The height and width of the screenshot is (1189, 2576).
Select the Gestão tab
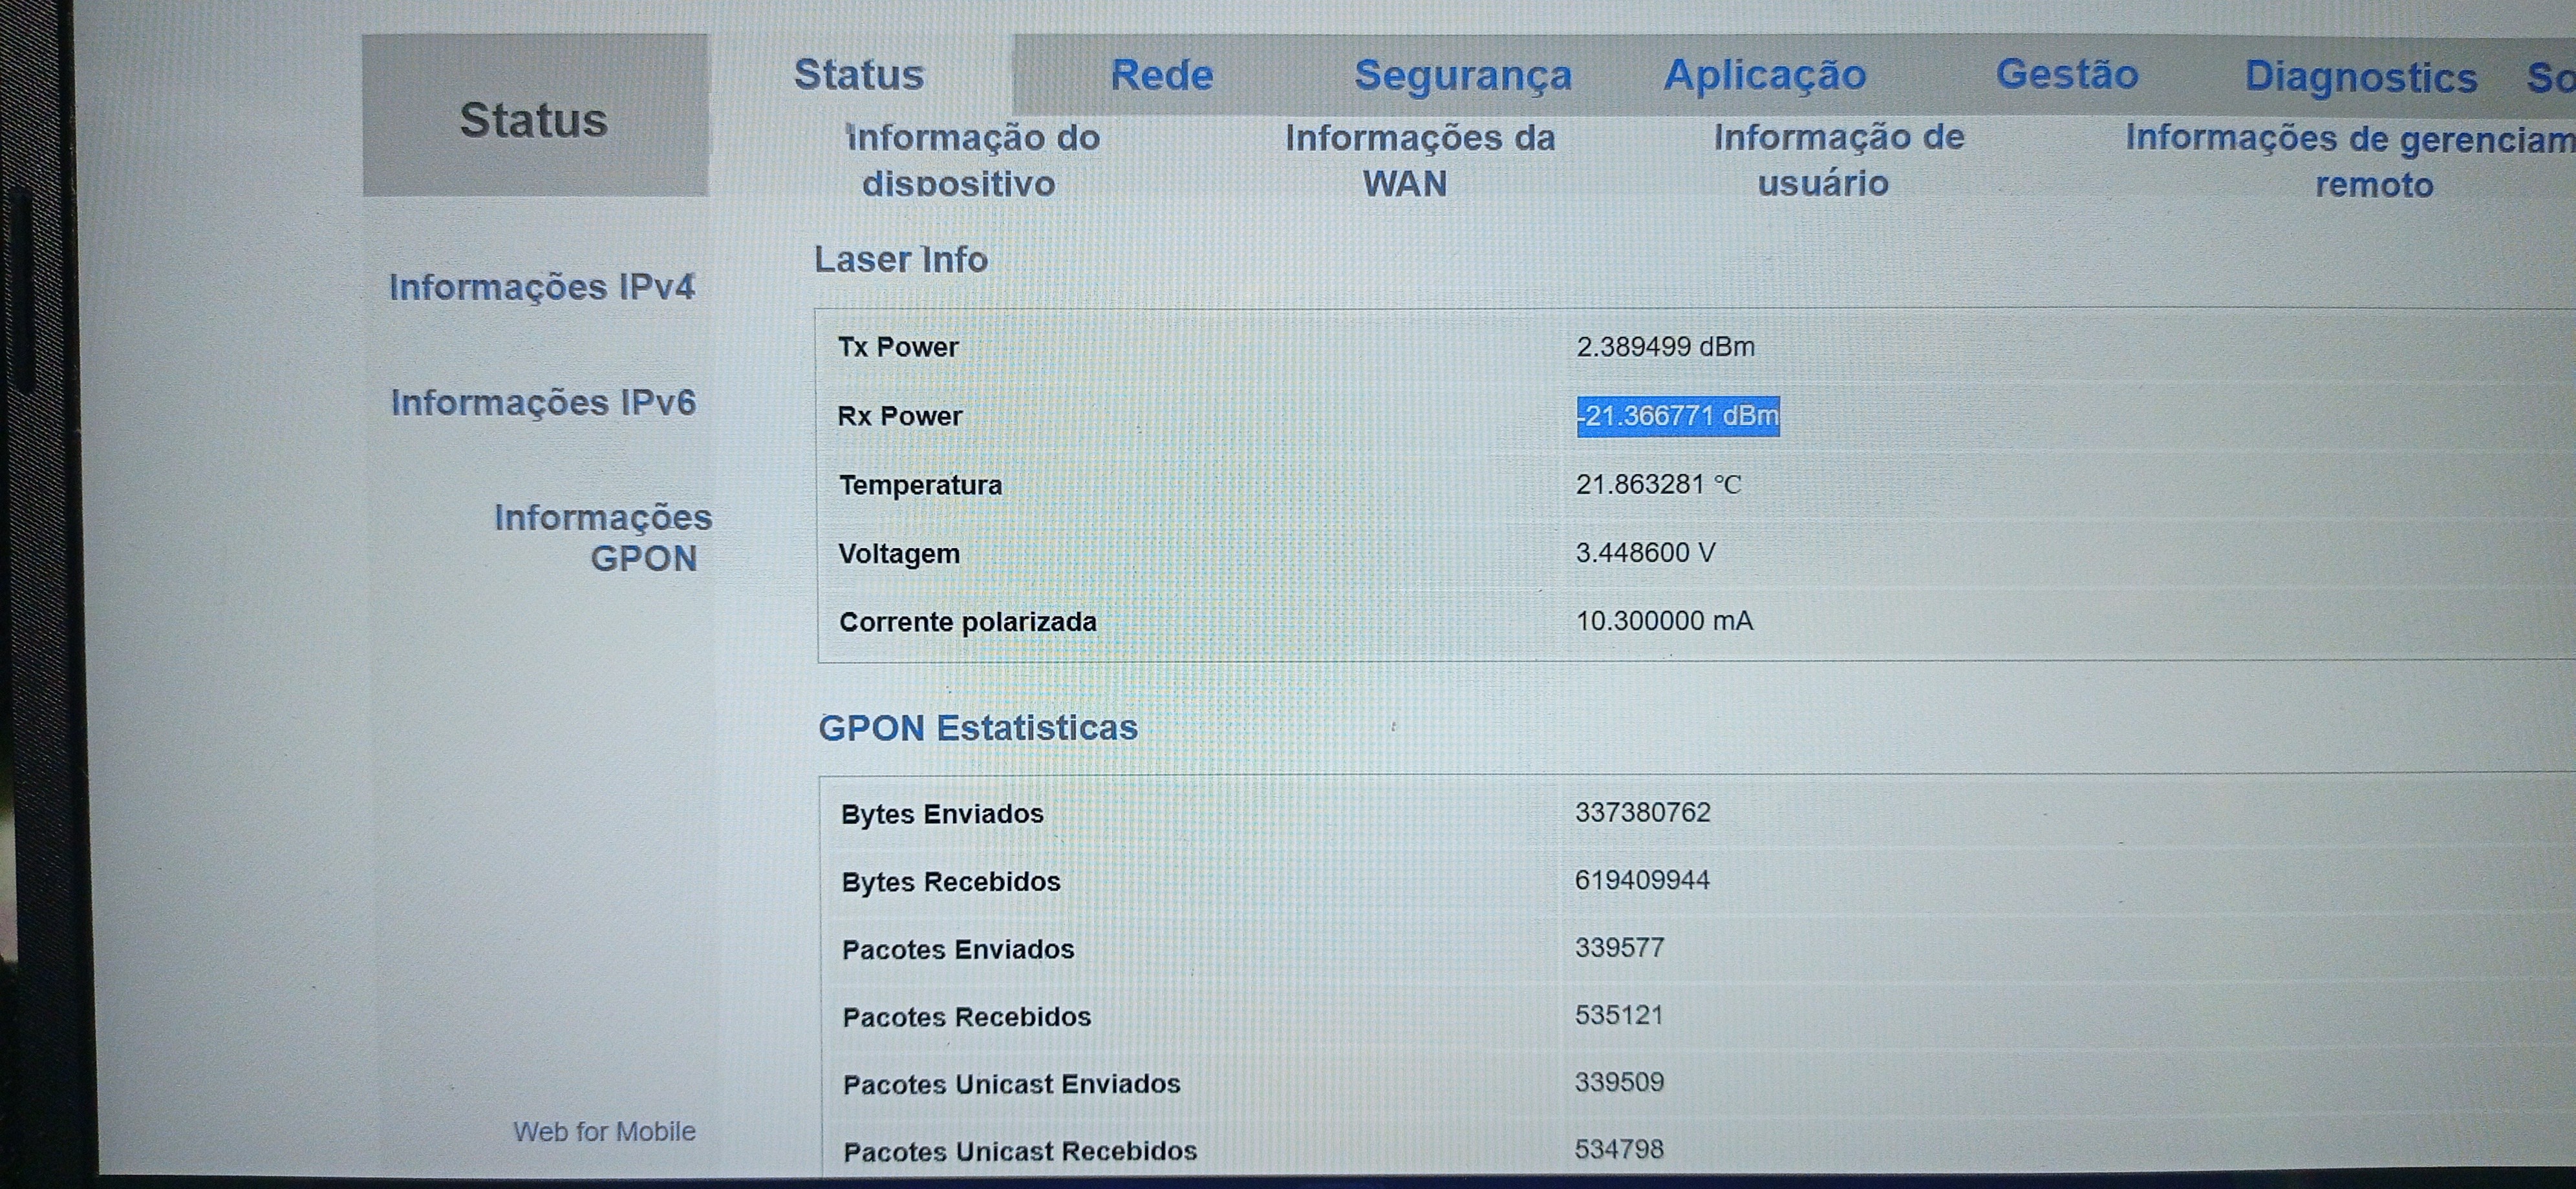pos(2066,75)
